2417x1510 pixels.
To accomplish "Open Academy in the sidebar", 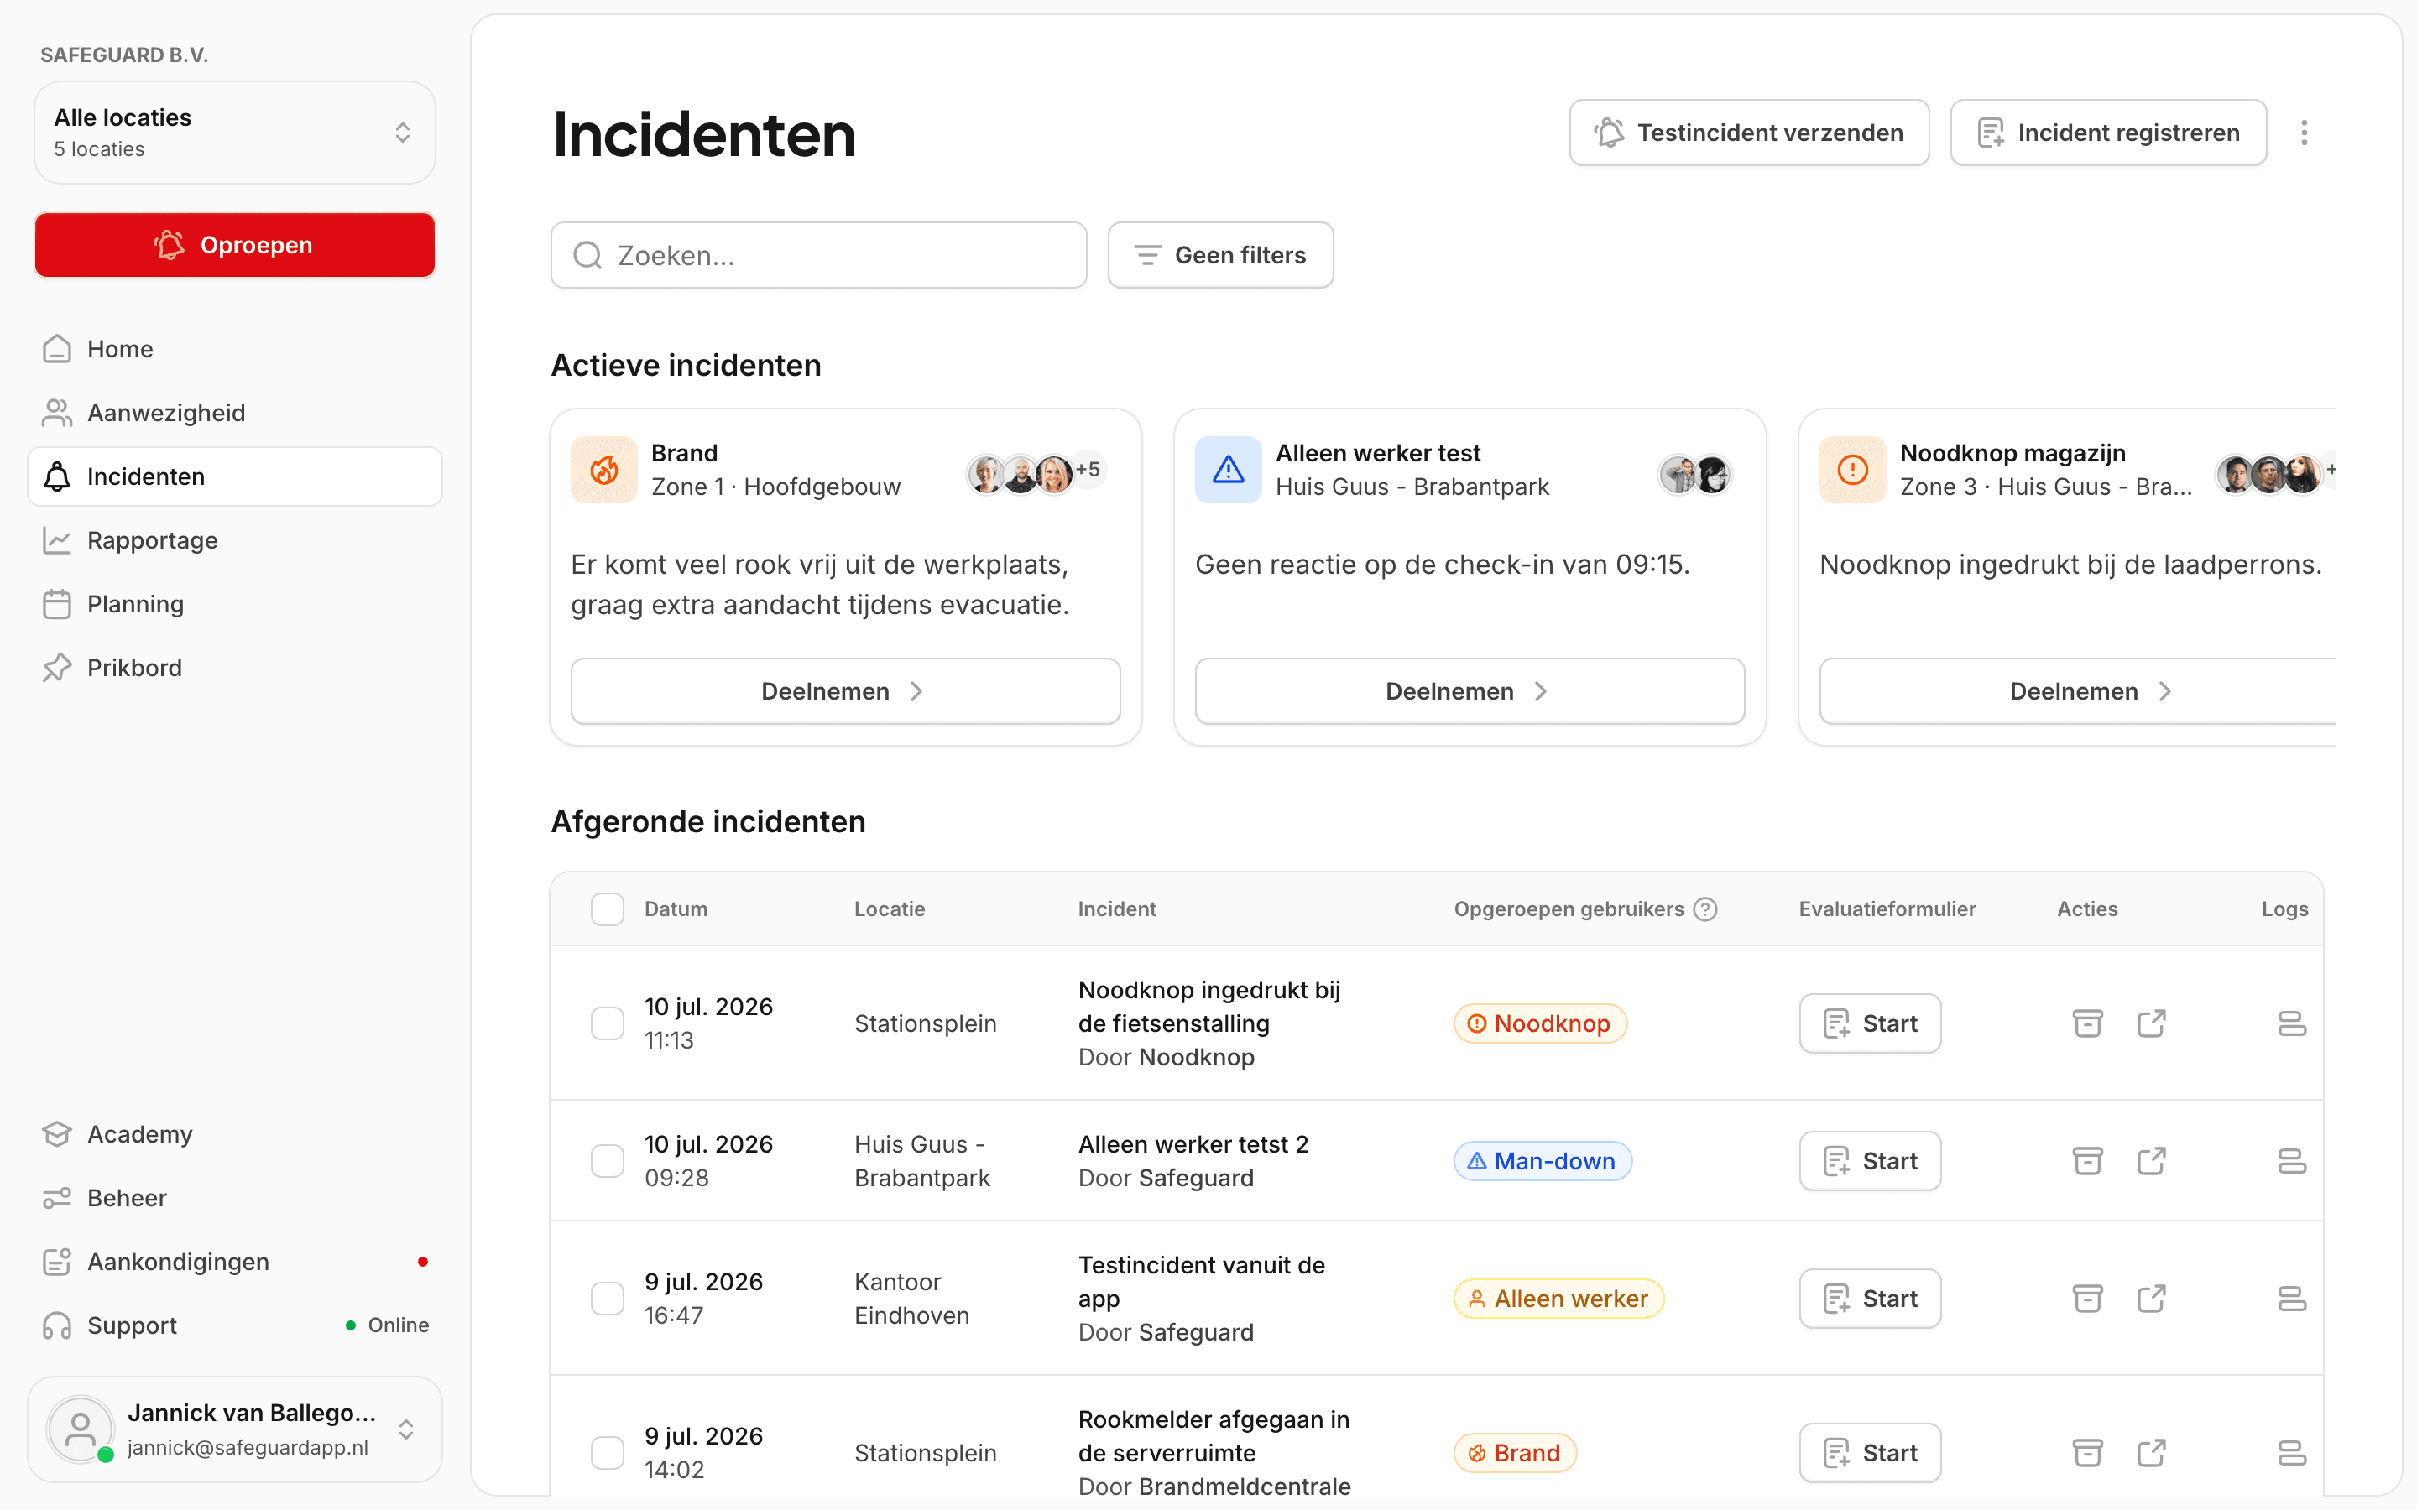I will [x=235, y=1134].
